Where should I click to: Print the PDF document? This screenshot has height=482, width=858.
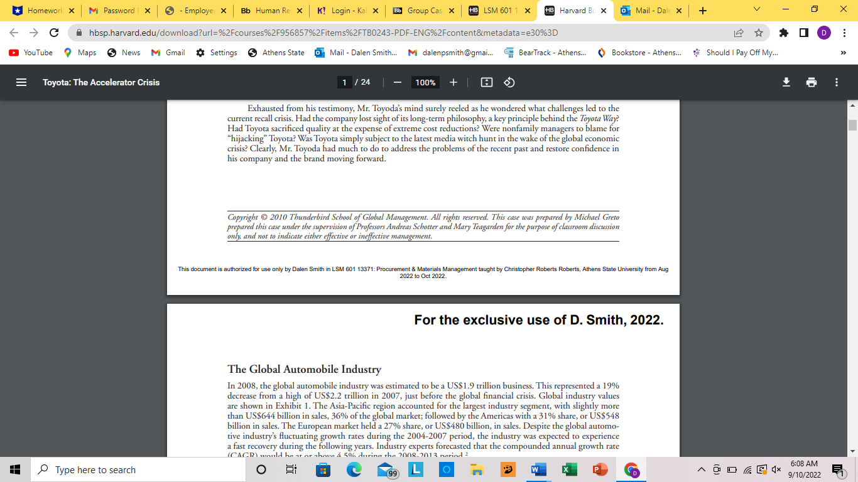812,82
